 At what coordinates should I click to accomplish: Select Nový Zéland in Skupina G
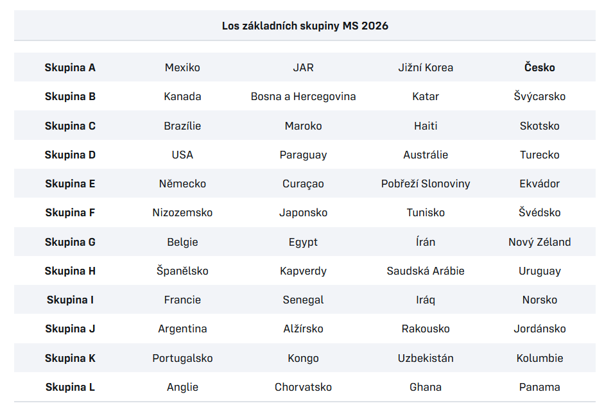539,242
